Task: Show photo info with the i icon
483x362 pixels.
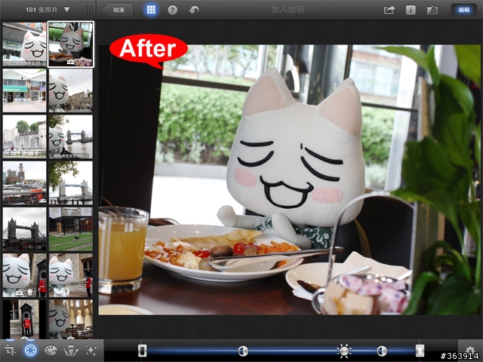Action: [411, 10]
